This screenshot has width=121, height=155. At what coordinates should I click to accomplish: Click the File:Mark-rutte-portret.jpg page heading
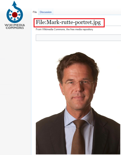click(68, 22)
